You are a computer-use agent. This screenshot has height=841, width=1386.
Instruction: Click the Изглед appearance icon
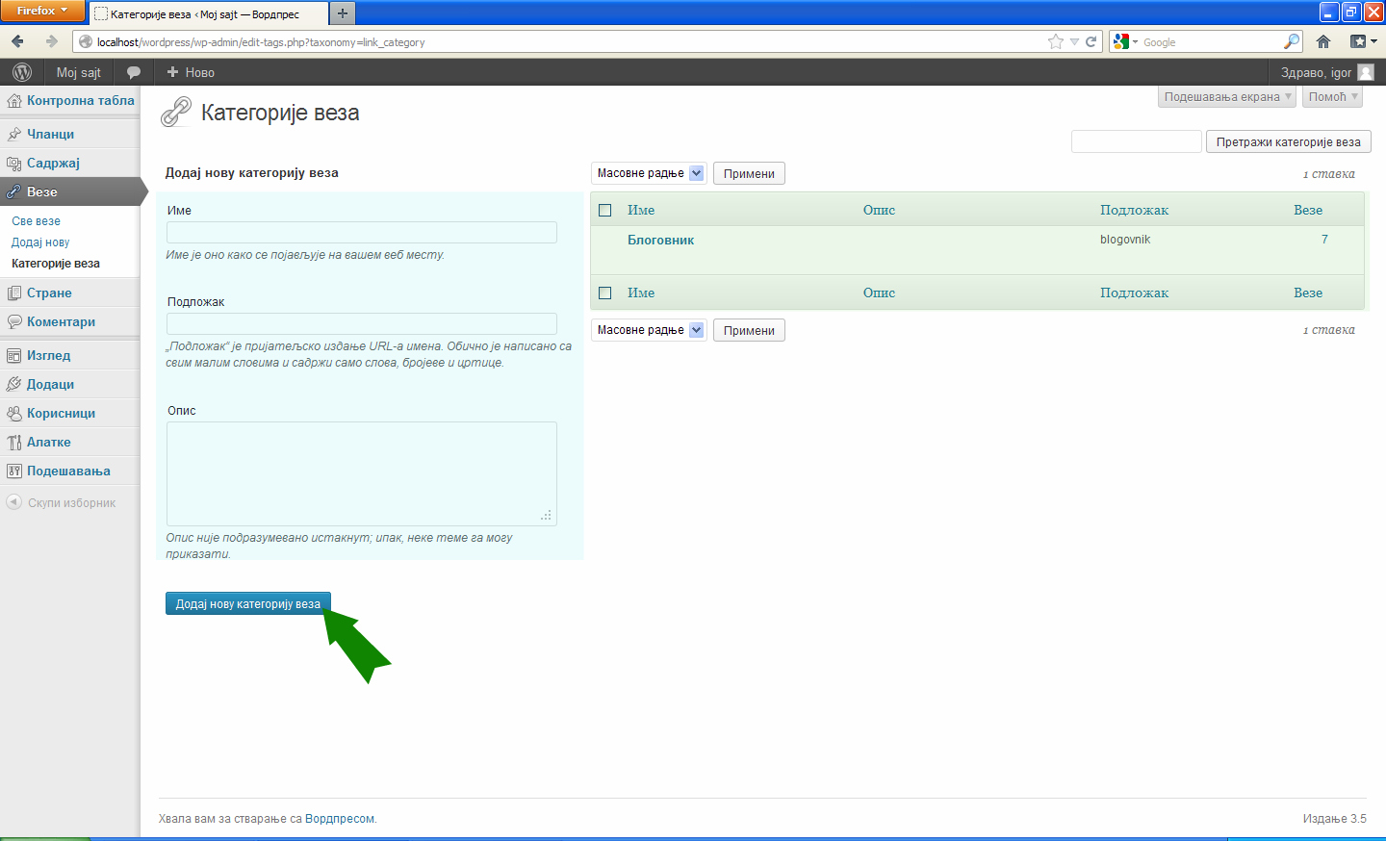[13, 355]
